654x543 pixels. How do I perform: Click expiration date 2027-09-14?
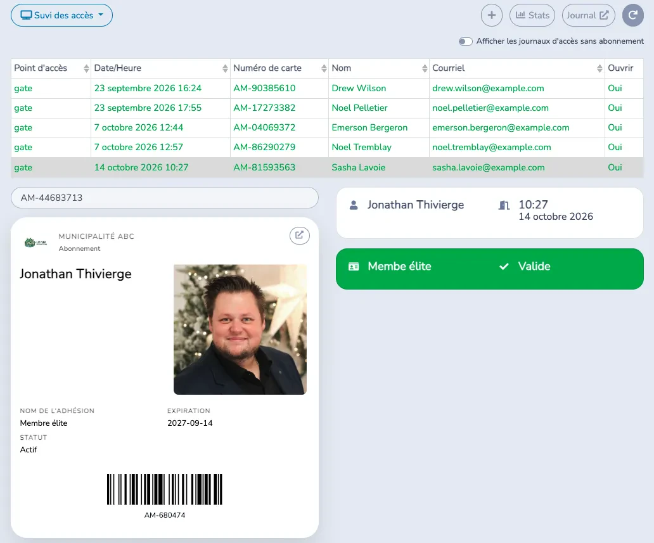click(x=189, y=423)
